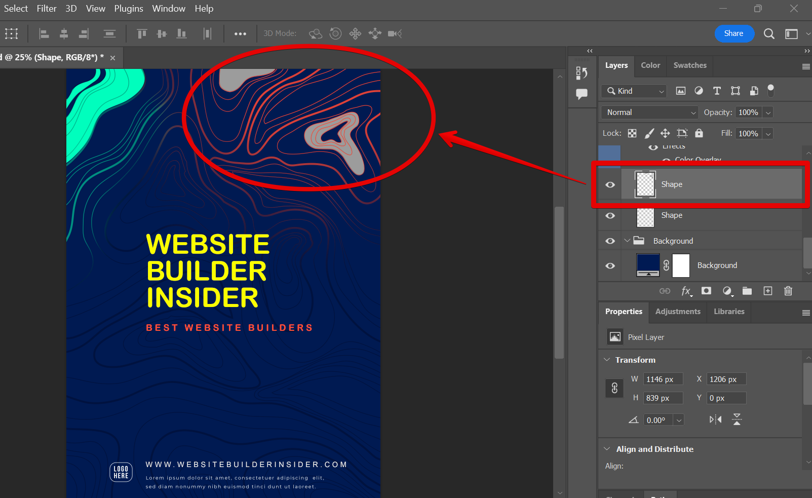Open the layer styles fx menu
Screen dimensions: 812x498
[686, 291]
